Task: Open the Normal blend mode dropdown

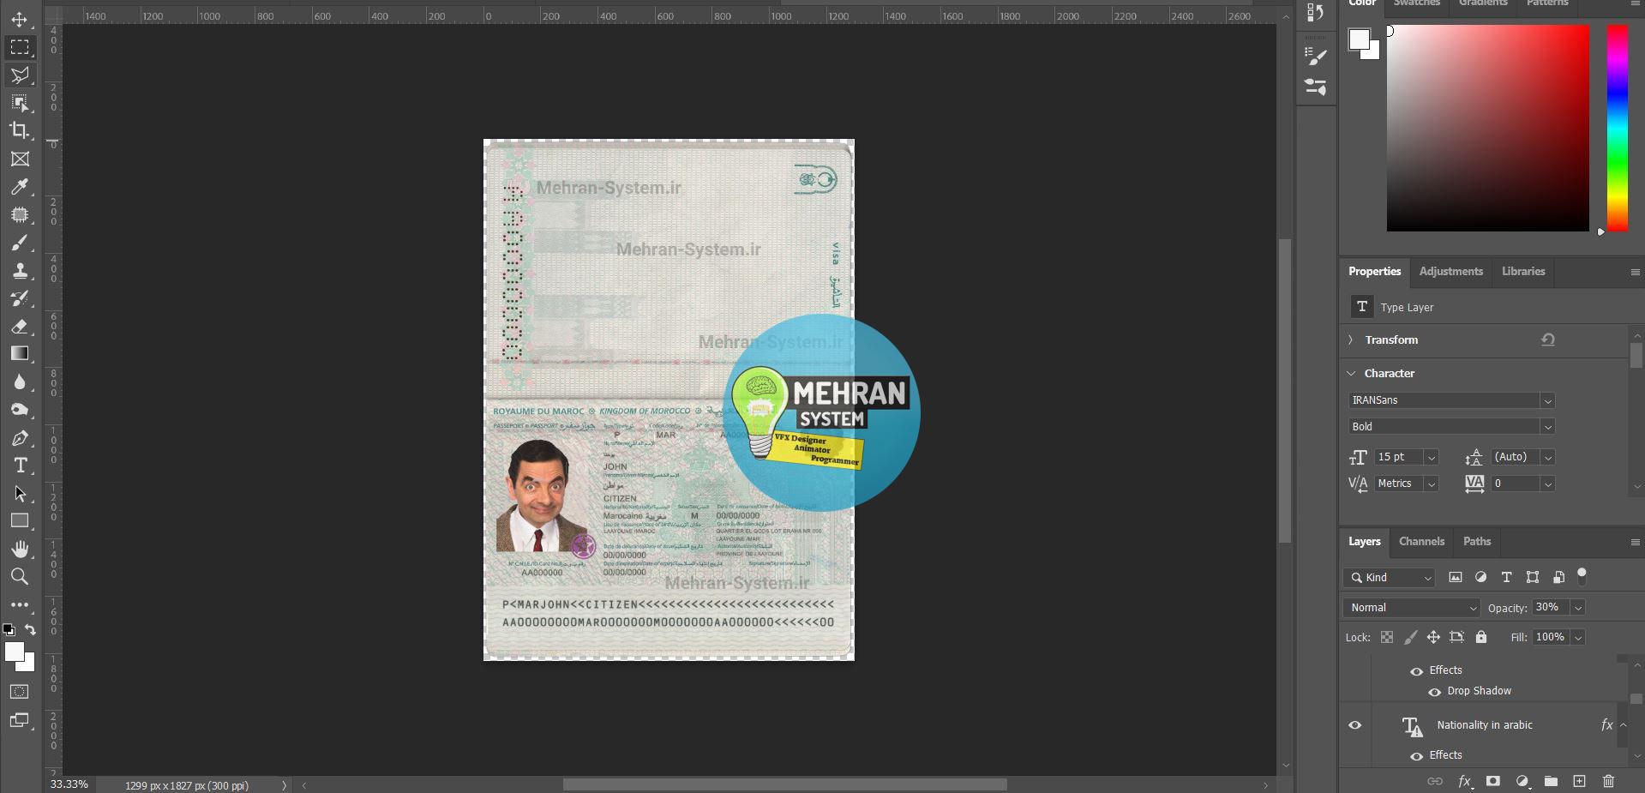Action: point(1411,608)
